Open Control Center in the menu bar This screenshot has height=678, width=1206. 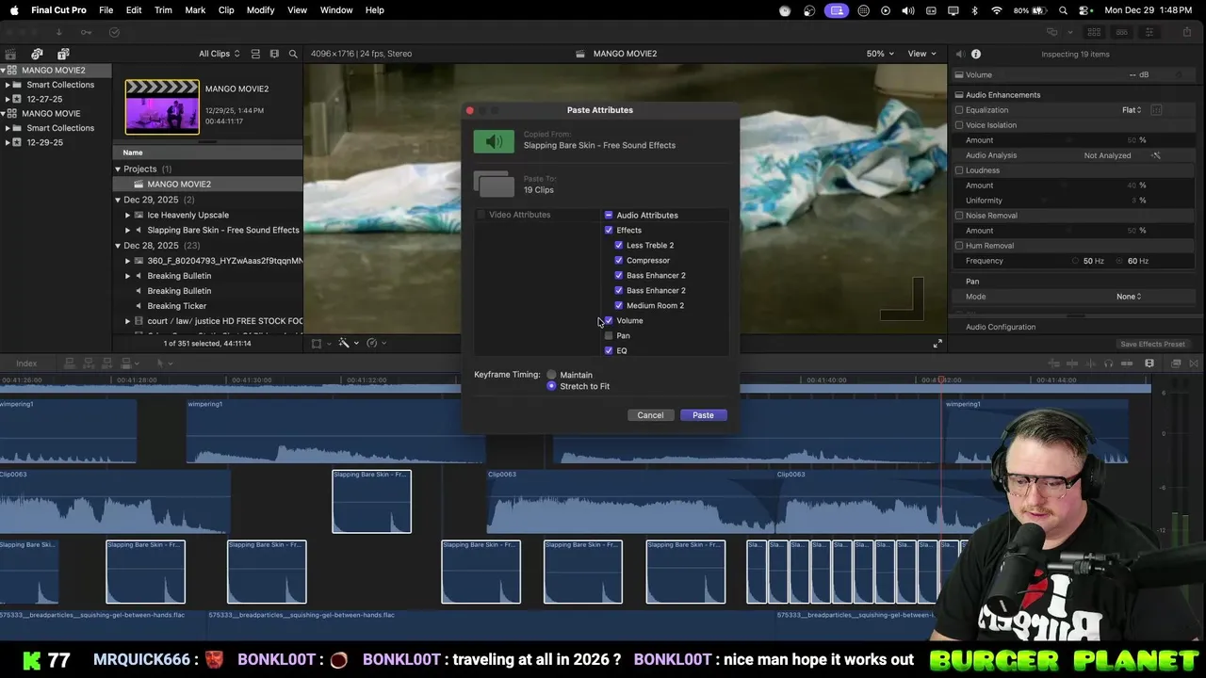pos(1084,10)
